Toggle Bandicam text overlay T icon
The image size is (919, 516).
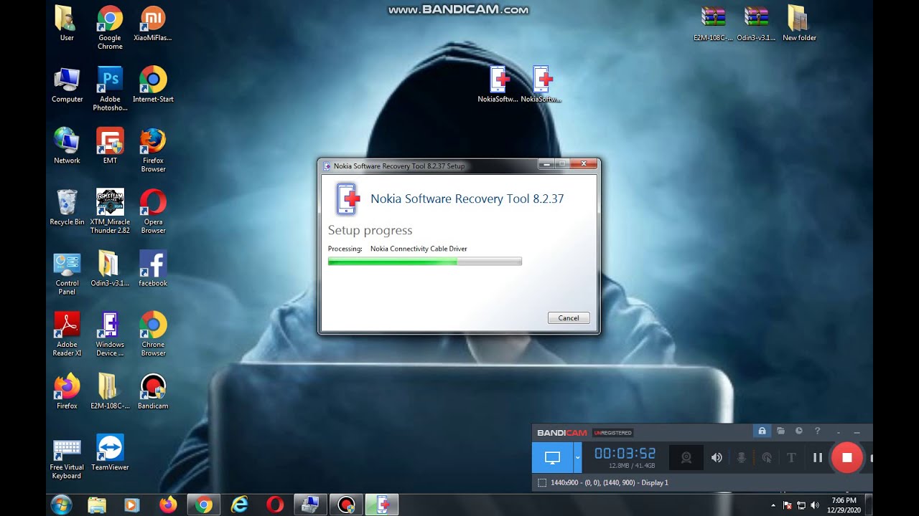click(x=791, y=457)
